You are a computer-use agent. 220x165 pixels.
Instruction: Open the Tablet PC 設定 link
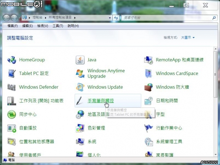tap(34, 74)
